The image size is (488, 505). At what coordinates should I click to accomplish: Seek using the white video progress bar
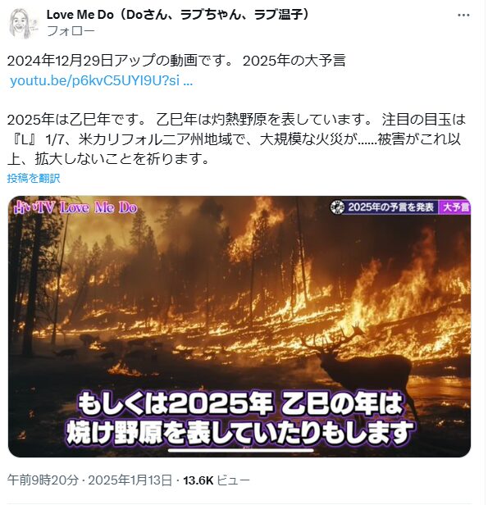click(241, 450)
